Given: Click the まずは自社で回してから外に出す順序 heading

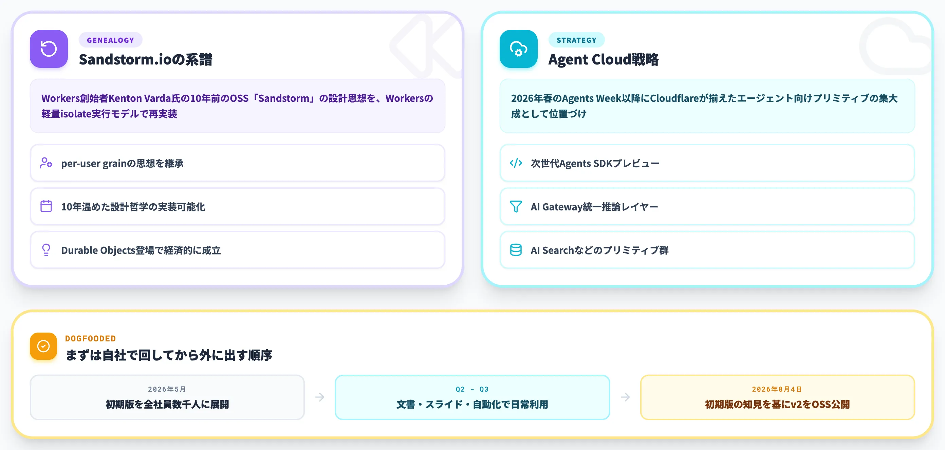Looking at the screenshot, I should pos(169,355).
